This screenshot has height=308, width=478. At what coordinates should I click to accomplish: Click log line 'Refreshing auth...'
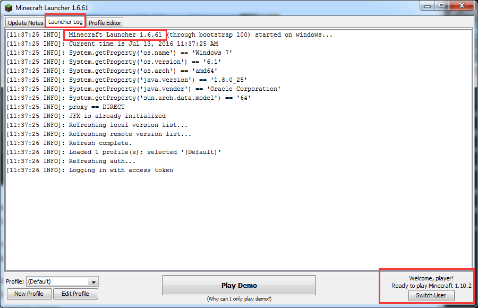(71, 161)
